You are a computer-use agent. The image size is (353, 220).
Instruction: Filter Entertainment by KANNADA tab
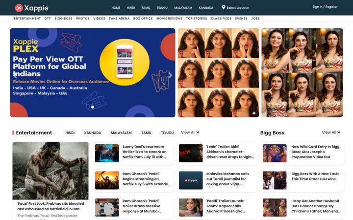[x=93, y=132]
